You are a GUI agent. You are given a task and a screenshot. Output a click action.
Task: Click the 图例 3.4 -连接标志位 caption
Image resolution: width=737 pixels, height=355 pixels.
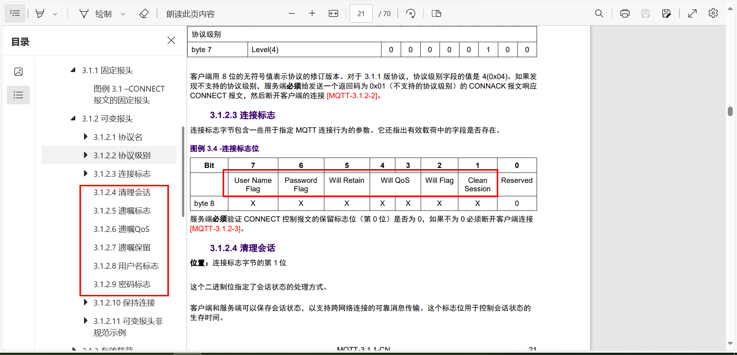coord(225,148)
